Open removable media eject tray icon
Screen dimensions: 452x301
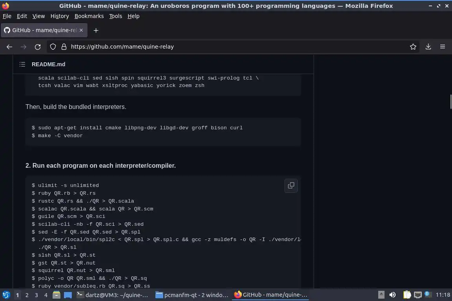(381, 295)
